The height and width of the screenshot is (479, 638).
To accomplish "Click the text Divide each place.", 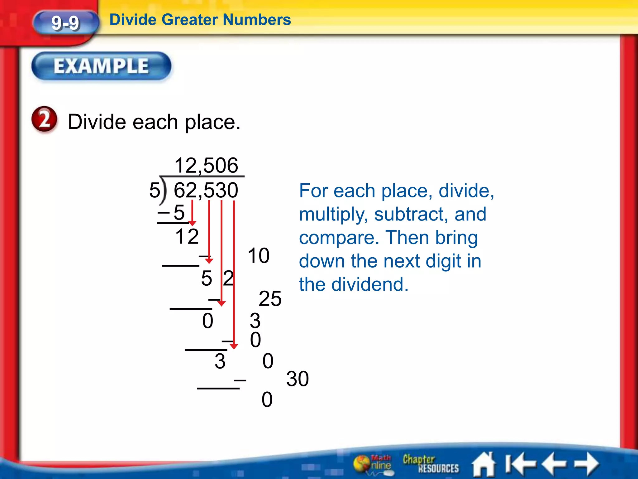I will [x=154, y=122].
